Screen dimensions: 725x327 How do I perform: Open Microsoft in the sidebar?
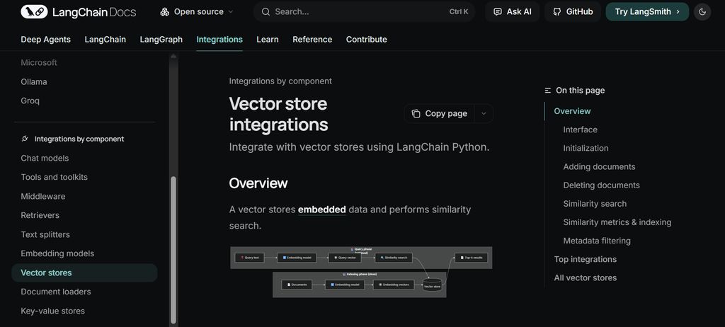tap(39, 62)
